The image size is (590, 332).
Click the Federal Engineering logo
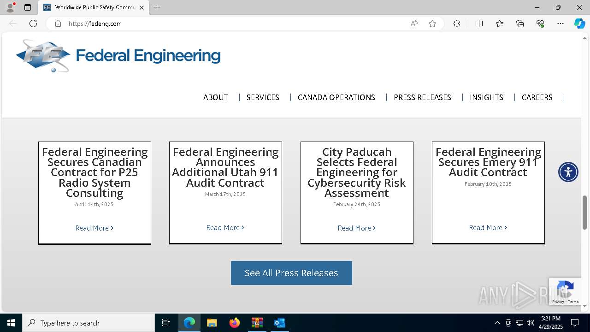pyautogui.click(x=118, y=56)
